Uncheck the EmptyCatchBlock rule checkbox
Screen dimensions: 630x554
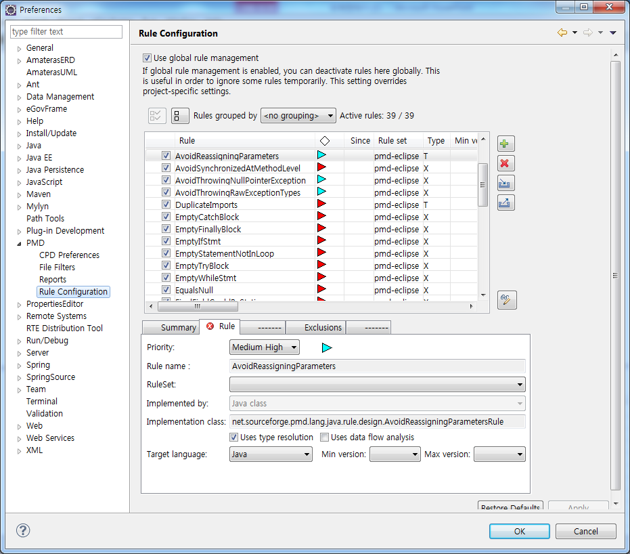(166, 217)
